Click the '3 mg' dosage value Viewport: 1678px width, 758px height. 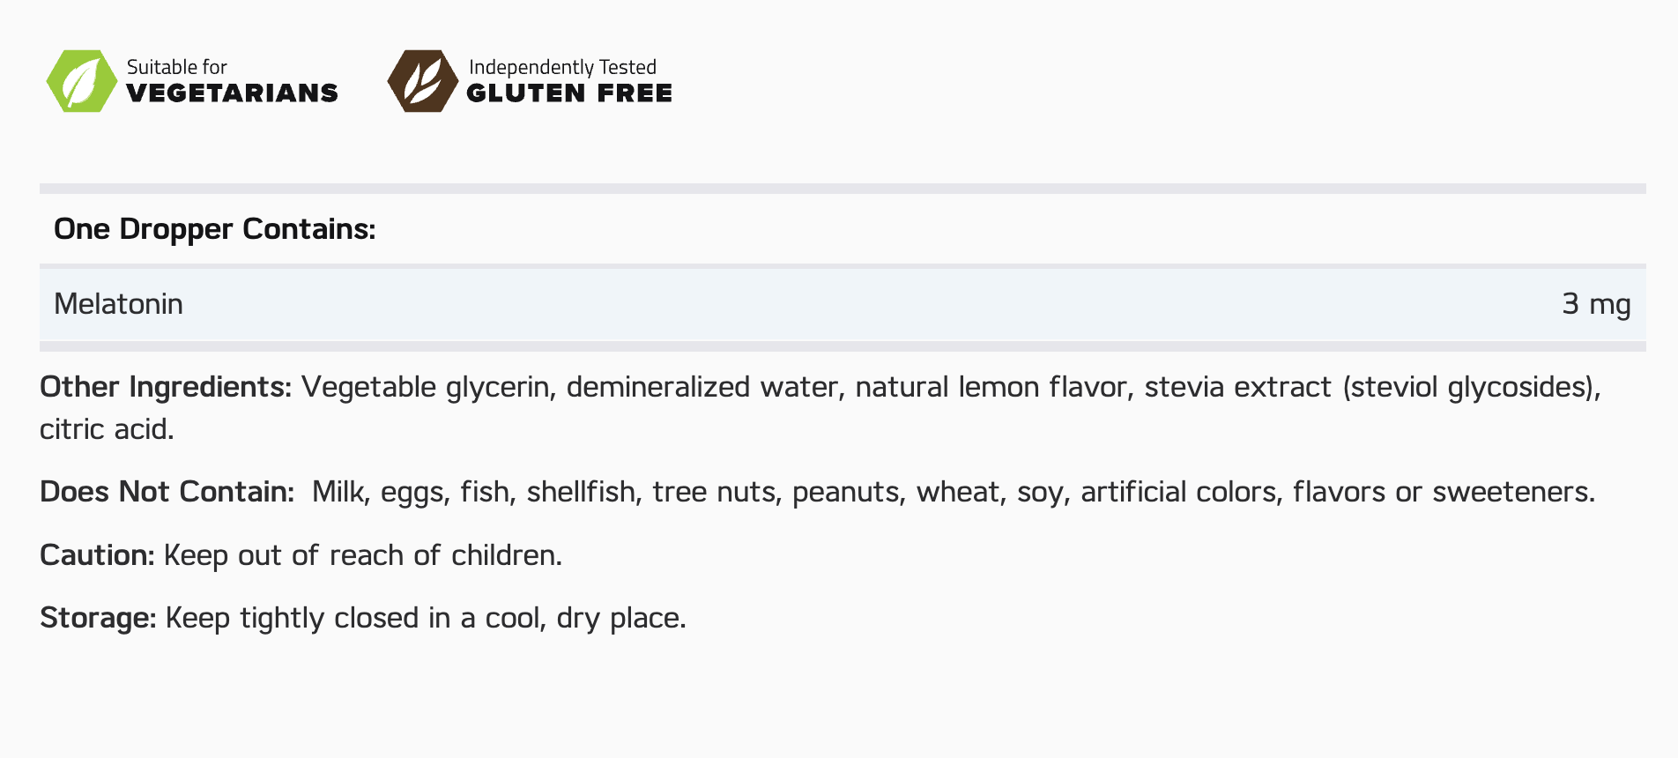(x=1595, y=304)
